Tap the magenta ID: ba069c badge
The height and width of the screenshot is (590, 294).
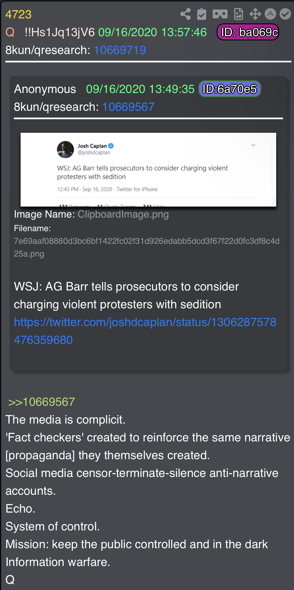click(248, 32)
